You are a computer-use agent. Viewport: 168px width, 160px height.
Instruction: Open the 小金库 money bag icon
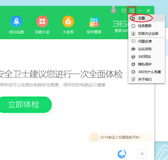coord(68,21)
